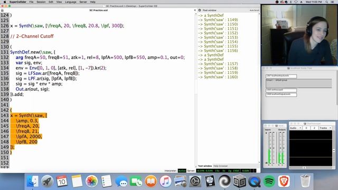338x190 pixels.
Task: Open the Apple menu
Action: [x=5, y=2]
